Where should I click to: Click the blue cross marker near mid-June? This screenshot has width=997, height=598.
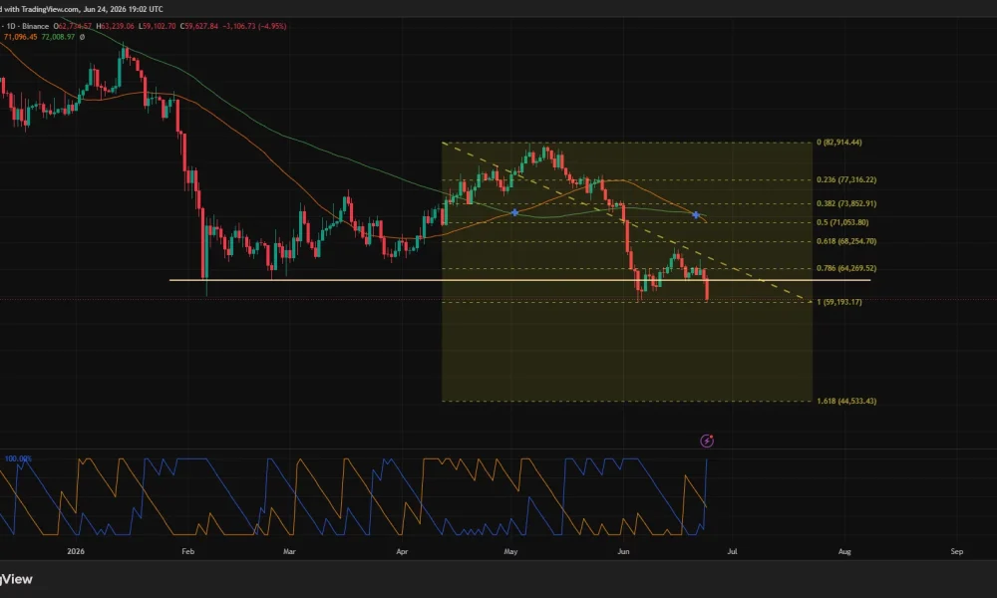click(696, 215)
